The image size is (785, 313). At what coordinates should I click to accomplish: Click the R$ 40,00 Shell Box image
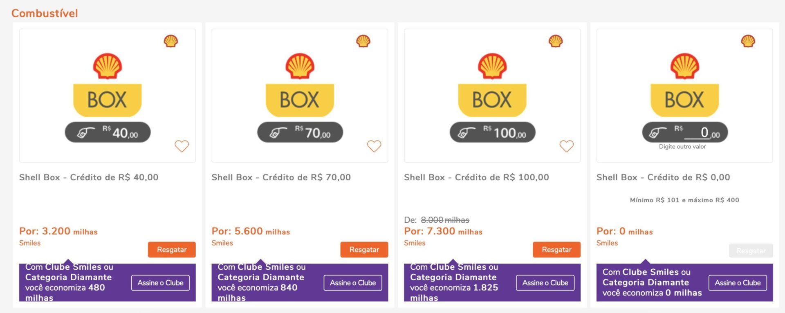pos(107,96)
